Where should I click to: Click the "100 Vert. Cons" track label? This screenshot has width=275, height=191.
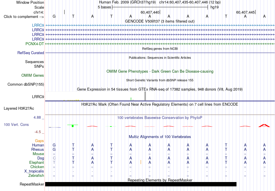16,124
